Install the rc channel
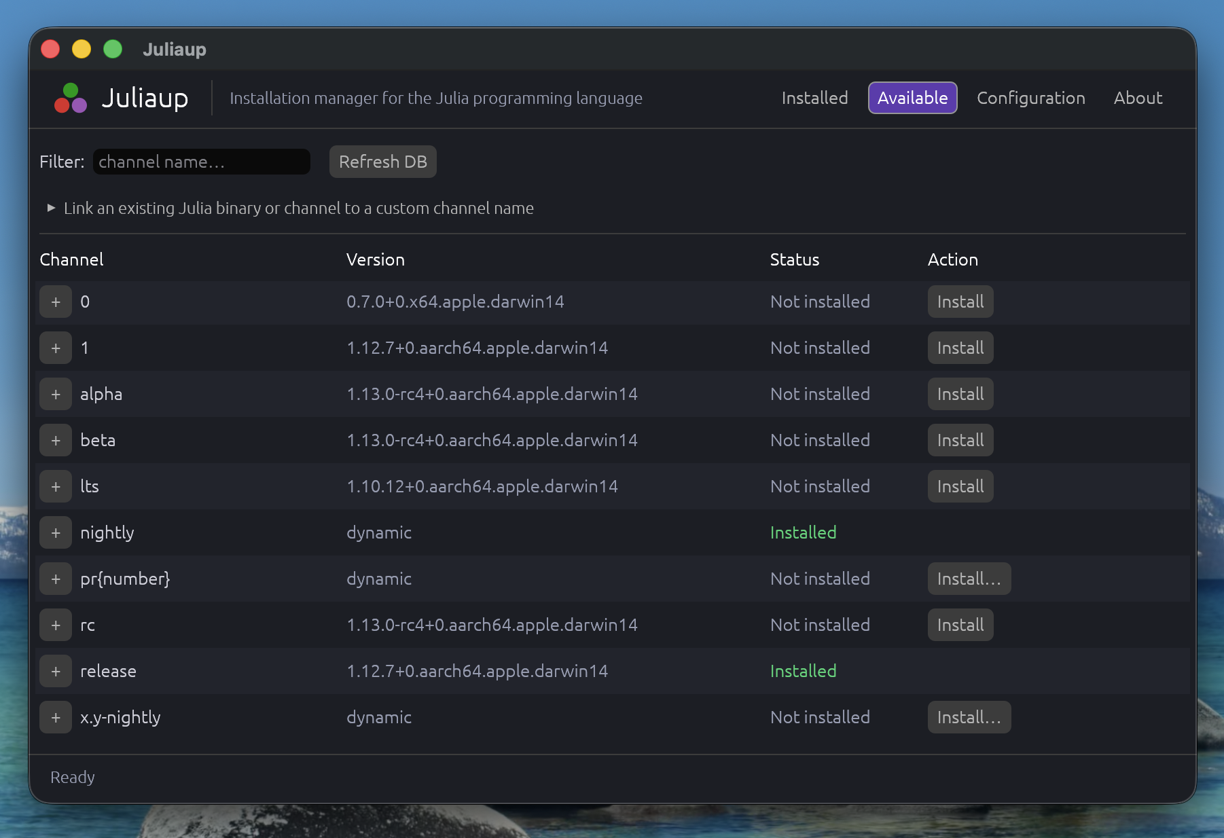1224x838 pixels. tap(960, 625)
